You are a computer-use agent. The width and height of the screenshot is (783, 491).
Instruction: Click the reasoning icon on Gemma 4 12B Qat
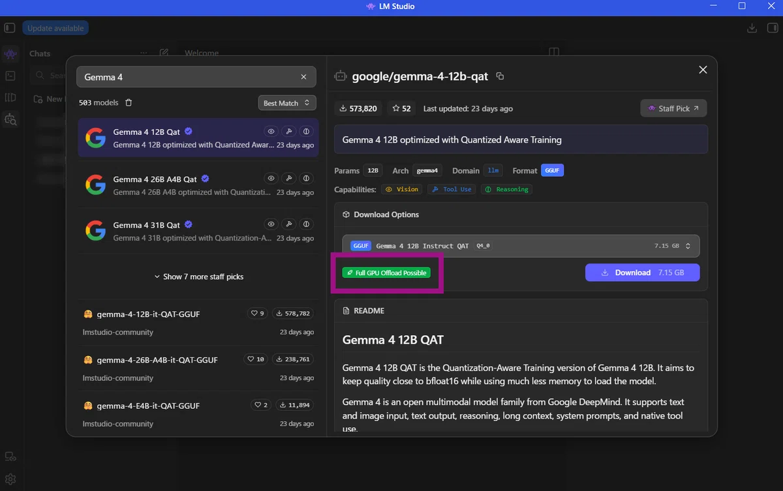click(x=305, y=132)
